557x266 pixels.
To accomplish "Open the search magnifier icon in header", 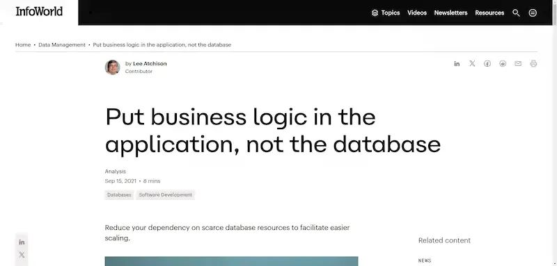I will (x=516, y=13).
